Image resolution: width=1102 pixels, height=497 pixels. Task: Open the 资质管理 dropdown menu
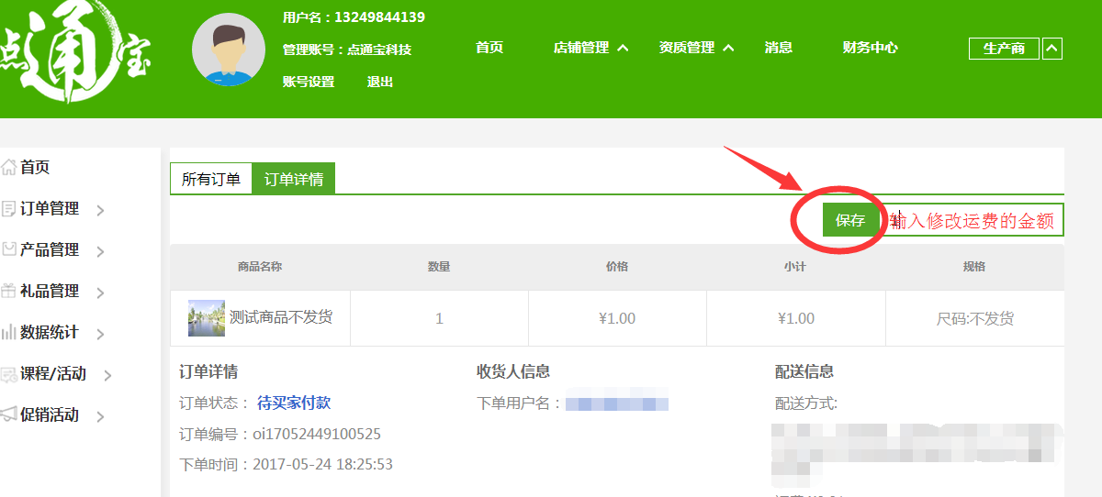696,48
